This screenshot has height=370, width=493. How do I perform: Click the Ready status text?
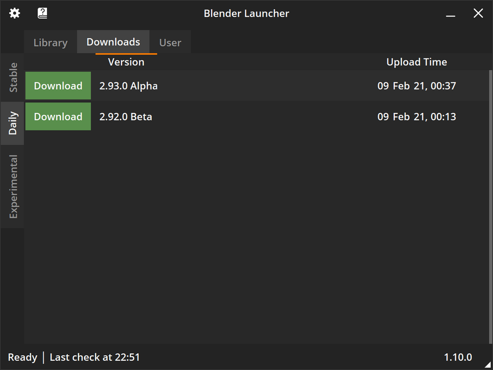click(x=23, y=357)
